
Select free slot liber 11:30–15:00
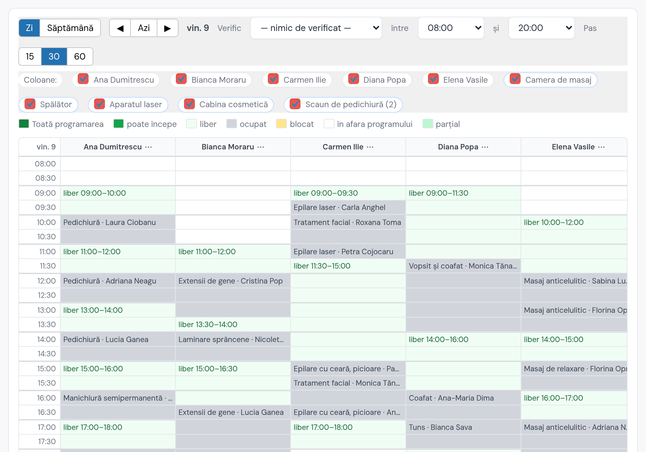(348, 266)
